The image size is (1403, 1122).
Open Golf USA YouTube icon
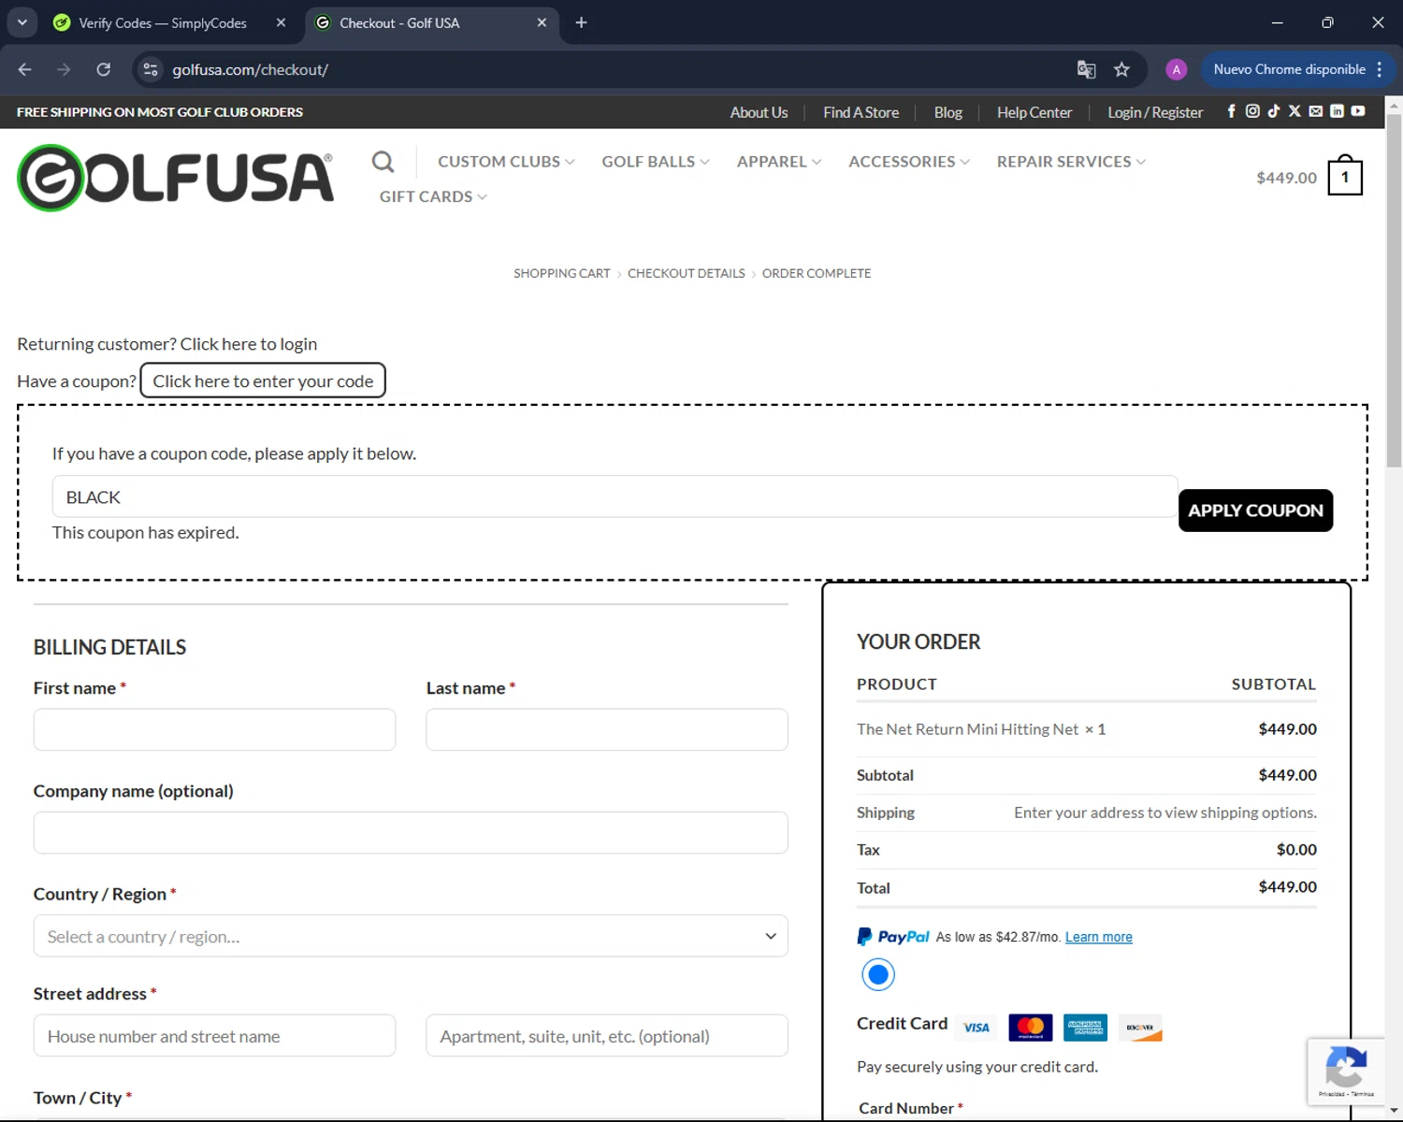point(1358,111)
